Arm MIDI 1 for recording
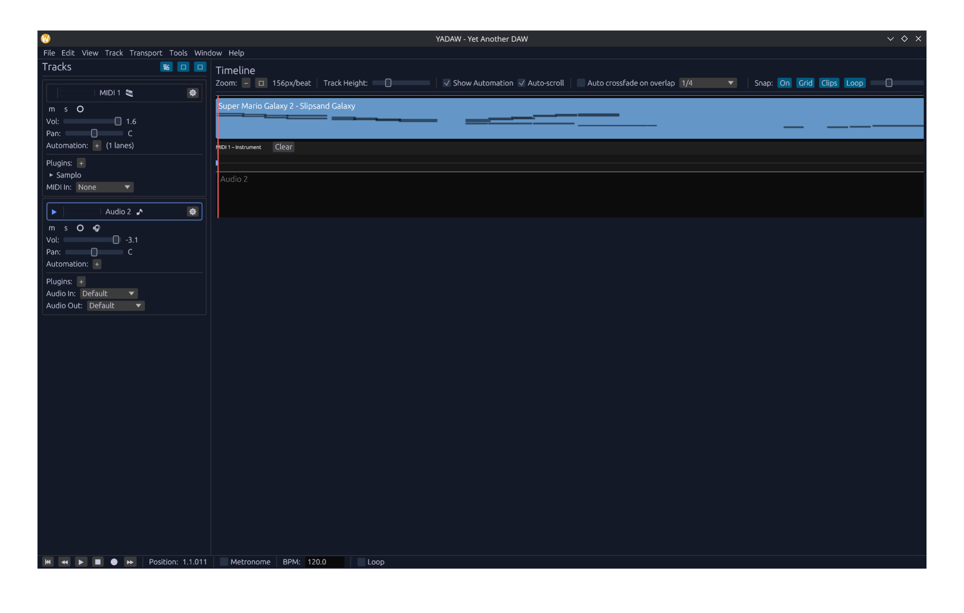 click(80, 110)
